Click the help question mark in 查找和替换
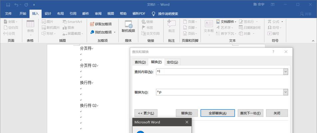Image resolution: width=317 pixels, height=133 pixels. [x=273, y=52]
